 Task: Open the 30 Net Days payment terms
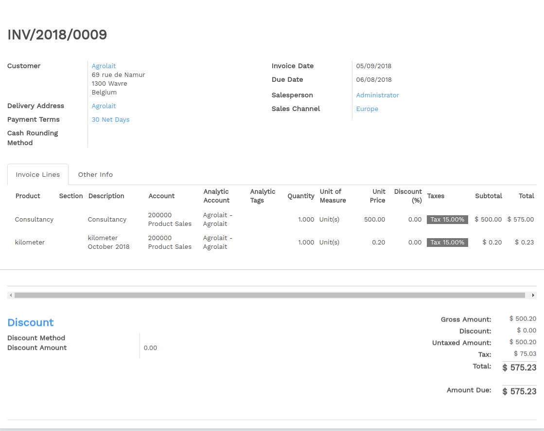click(110, 120)
